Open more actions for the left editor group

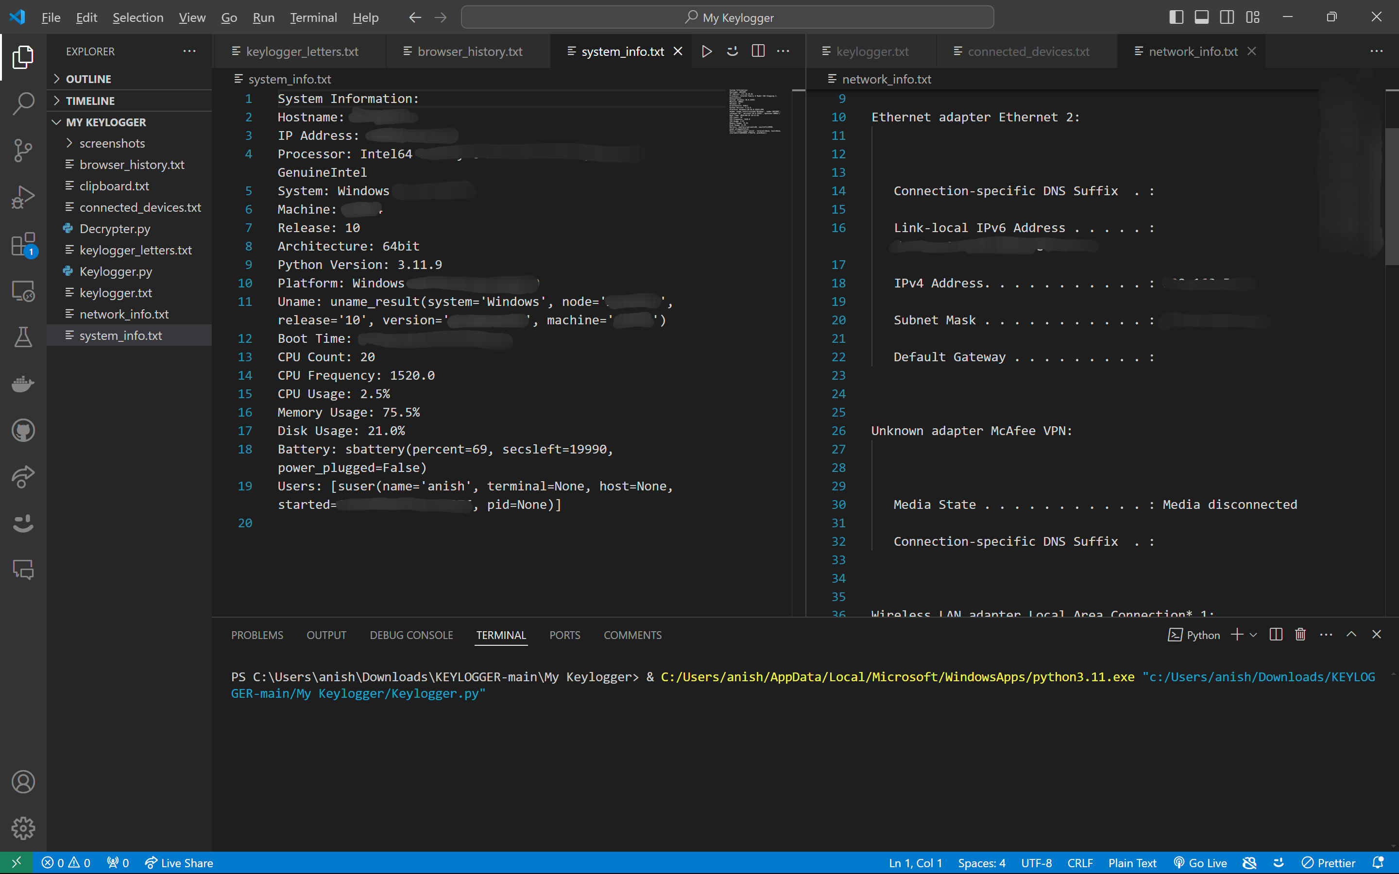click(784, 51)
